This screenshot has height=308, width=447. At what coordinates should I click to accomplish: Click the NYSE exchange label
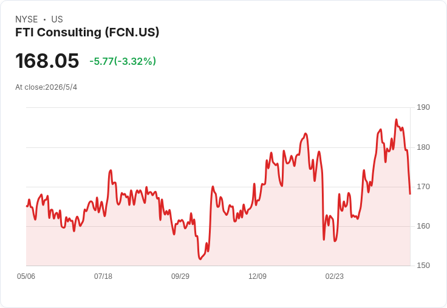[27, 19]
